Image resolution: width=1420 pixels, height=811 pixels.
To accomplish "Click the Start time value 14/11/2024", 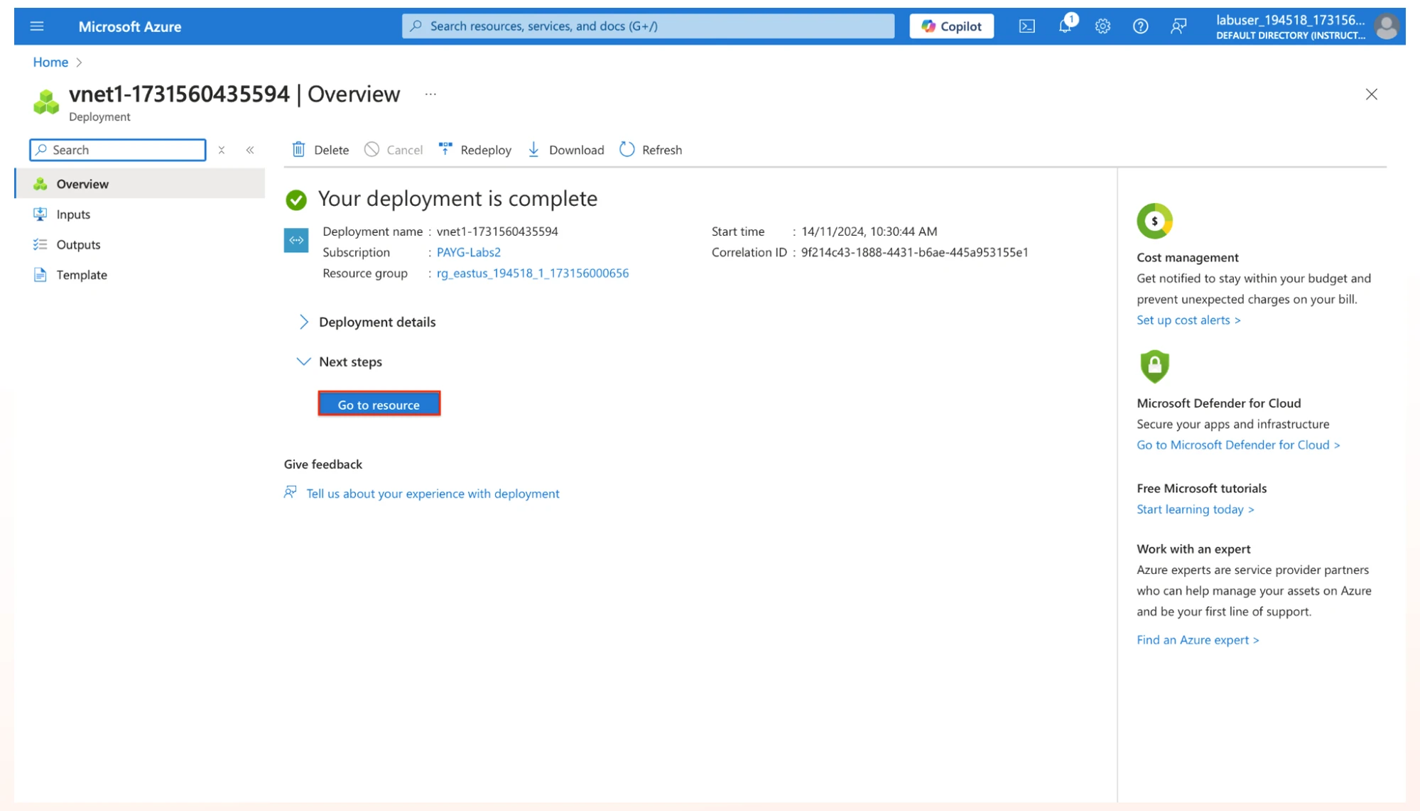I will pyautogui.click(x=869, y=232).
